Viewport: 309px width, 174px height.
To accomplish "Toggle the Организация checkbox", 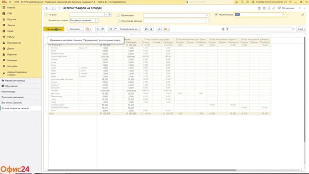I will click(118, 15).
